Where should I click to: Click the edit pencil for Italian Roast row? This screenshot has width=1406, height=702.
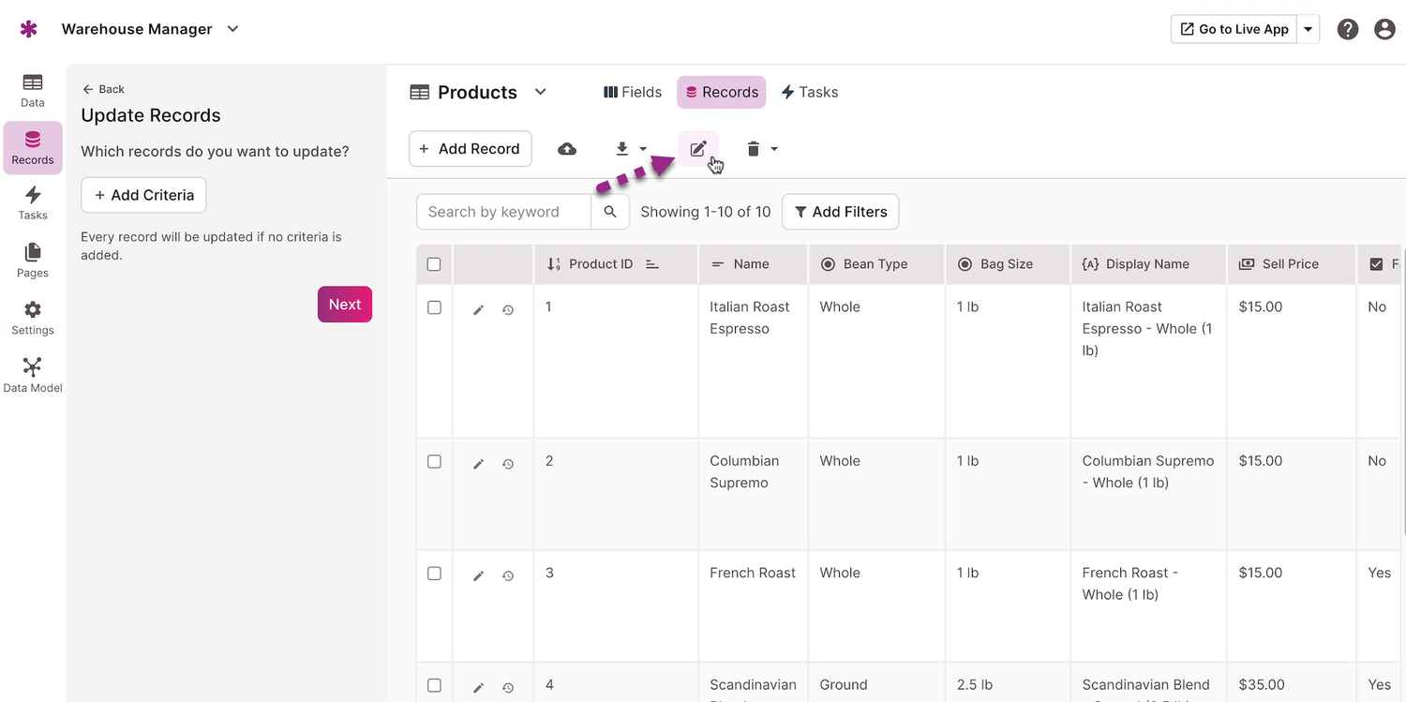[x=478, y=309]
